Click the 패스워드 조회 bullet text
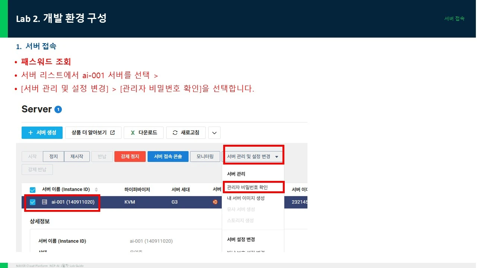477x268 pixels. [x=46, y=62]
